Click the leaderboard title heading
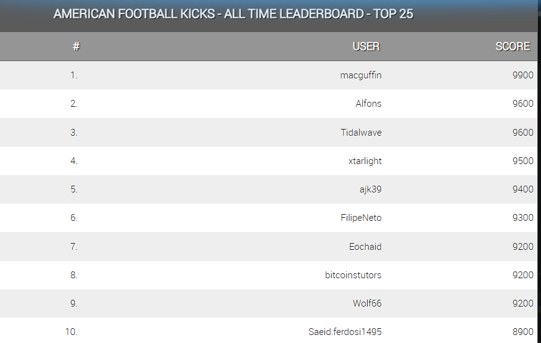The image size is (541, 343). (x=233, y=14)
